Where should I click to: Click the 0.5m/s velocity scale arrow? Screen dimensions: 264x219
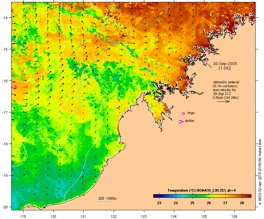(223, 101)
